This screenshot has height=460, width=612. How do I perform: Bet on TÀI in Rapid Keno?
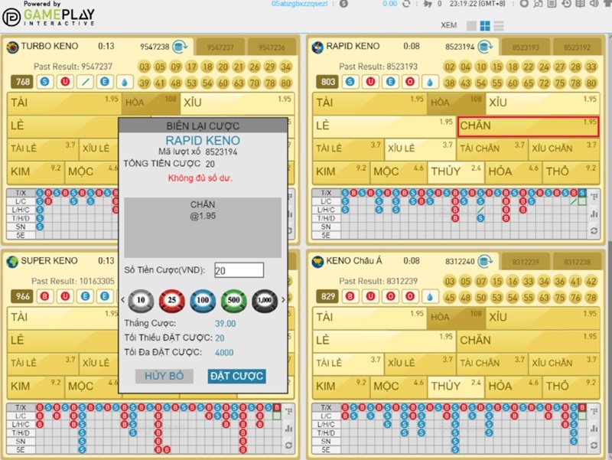click(369, 103)
